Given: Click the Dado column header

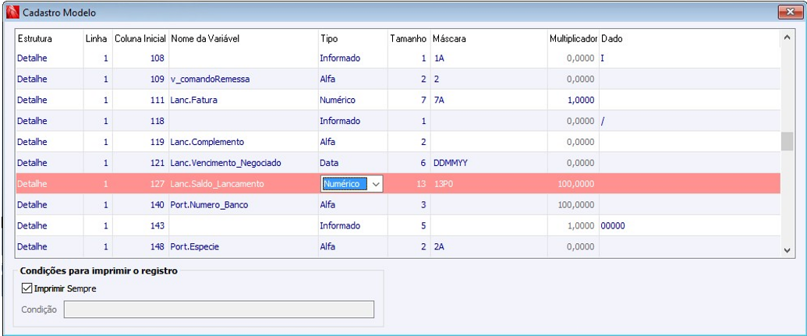Looking at the screenshot, I should (x=612, y=39).
